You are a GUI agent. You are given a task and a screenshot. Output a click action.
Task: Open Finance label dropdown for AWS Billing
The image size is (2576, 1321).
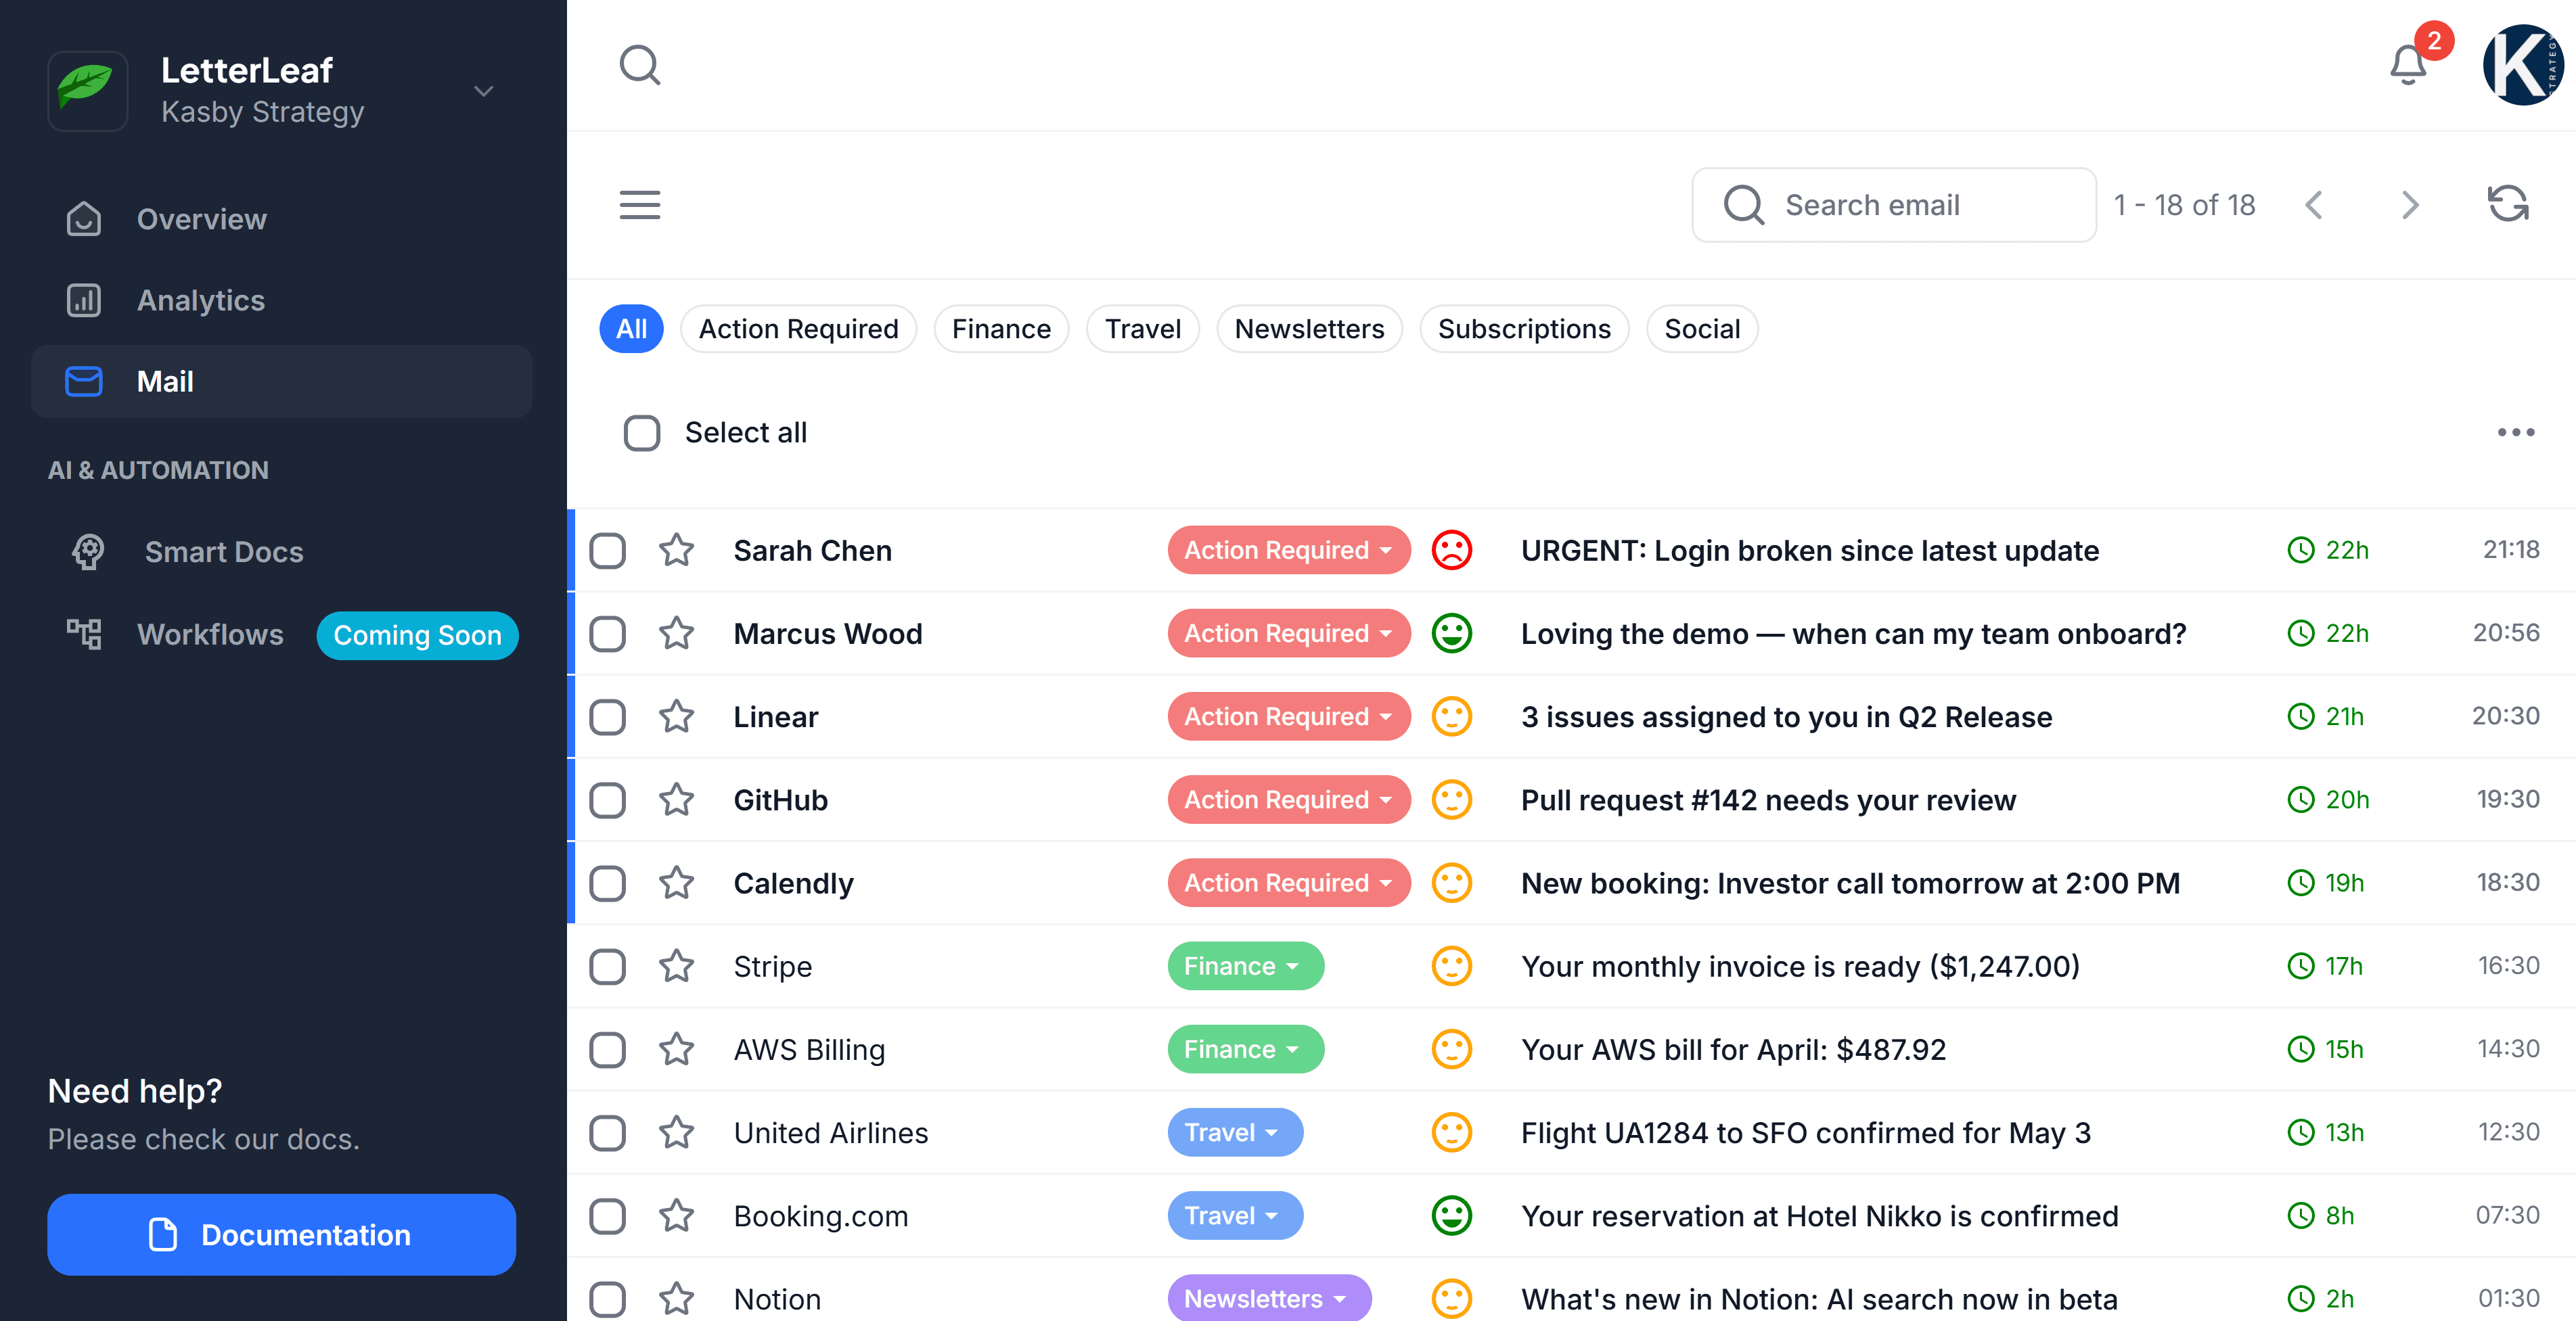tap(1245, 1049)
